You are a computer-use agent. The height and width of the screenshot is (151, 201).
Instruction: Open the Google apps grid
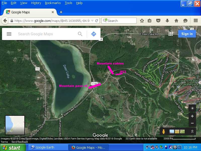(171, 34)
